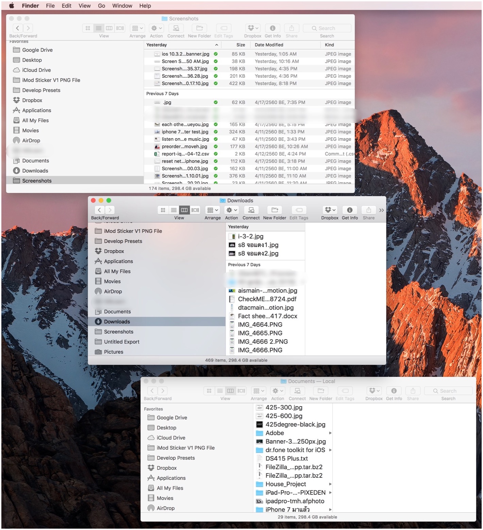Switch Downloads window to list view
The image size is (483, 530).
click(173, 210)
